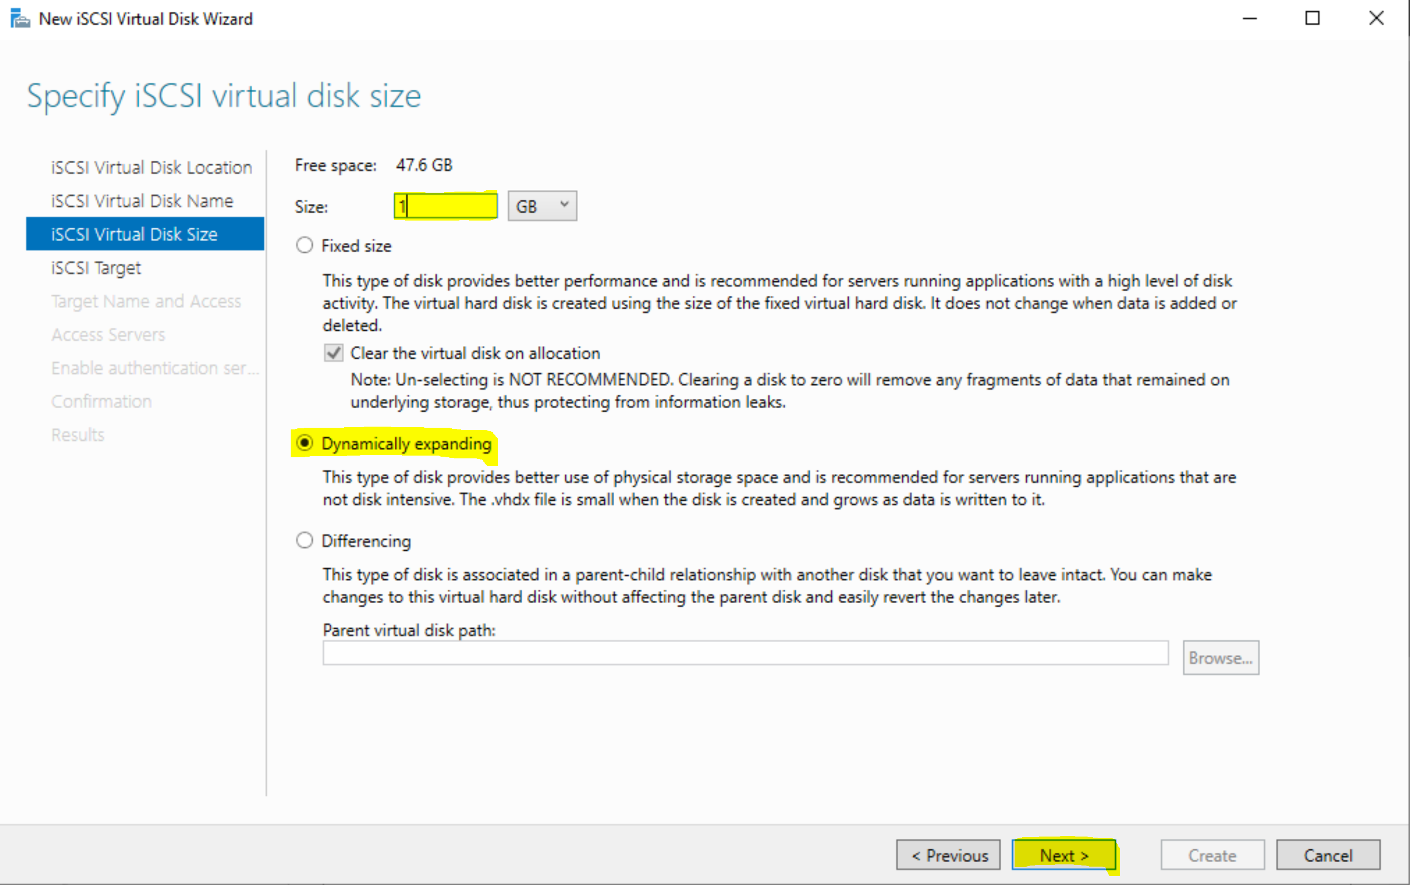Maximize the wizard window
The height and width of the screenshot is (885, 1410).
1313,19
